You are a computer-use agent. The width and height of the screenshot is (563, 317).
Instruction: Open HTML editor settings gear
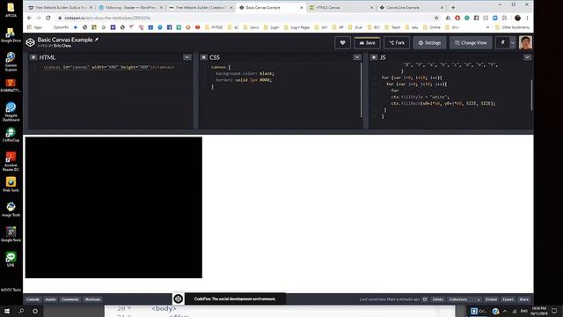pos(33,57)
